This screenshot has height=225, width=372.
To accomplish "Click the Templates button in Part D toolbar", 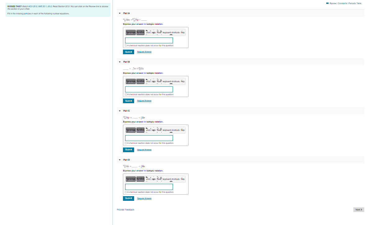I will 131,179.
